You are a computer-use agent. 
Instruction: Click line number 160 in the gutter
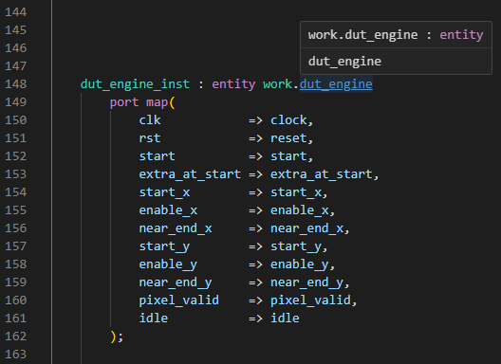(15, 300)
